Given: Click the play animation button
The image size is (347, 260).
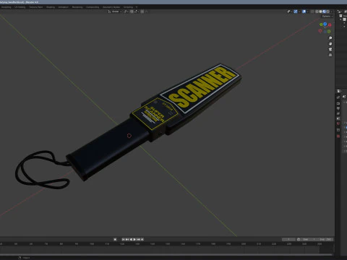Looking at the screenshot, I should [x=134, y=239].
